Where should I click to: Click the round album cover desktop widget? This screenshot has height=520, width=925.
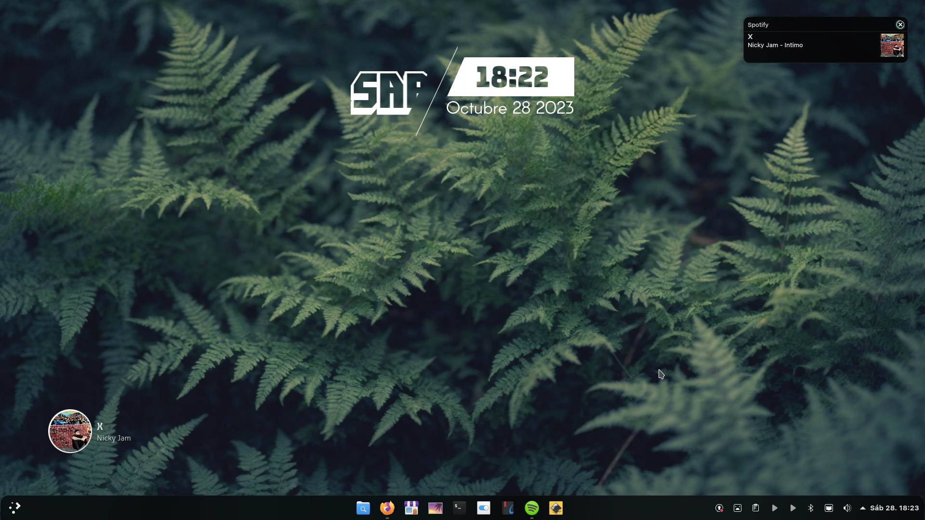click(70, 431)
